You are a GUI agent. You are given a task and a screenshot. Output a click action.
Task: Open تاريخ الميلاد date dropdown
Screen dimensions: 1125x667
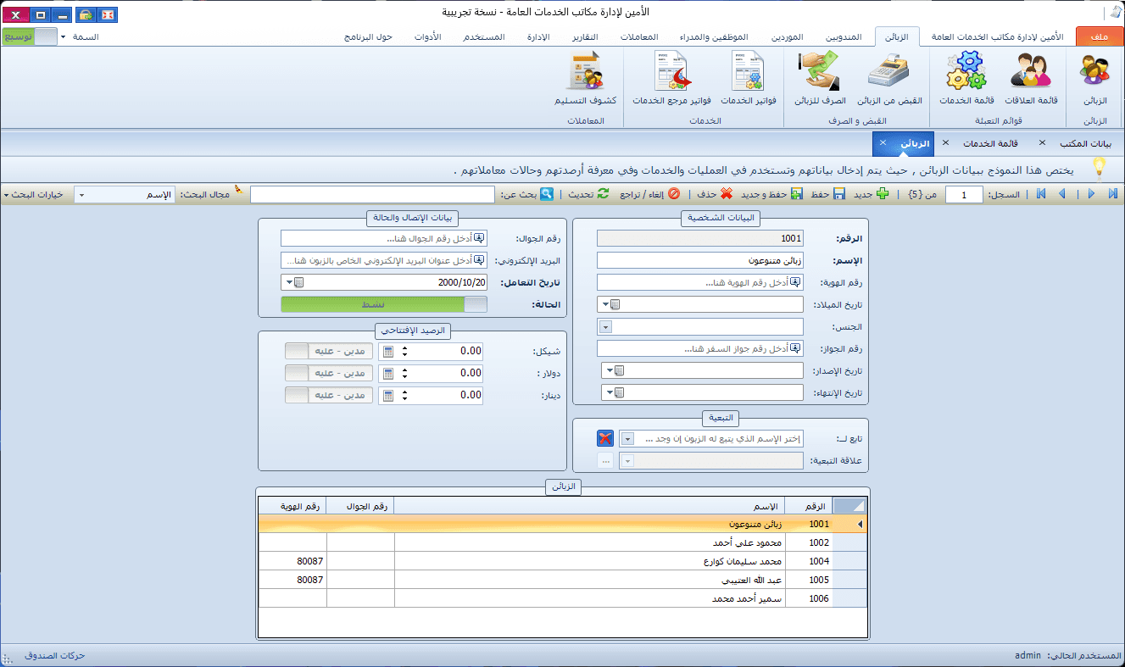(x=605, y=304)
